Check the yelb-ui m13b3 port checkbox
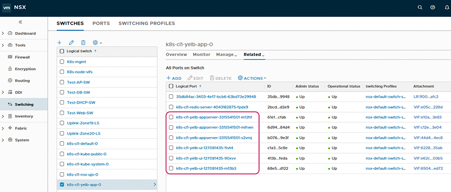 (171, 169)
